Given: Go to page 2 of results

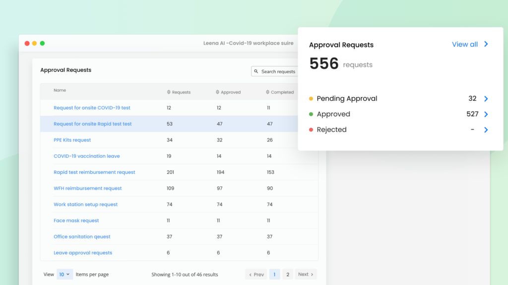Looking at the screenshot, I should click(x=288, y=274).
